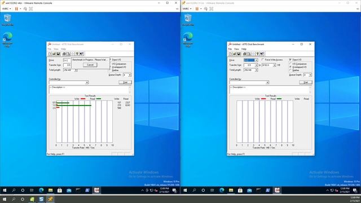
Task: Open Queue Depth dropdown in left ATTO window
Action: click(x=130, y=75)
